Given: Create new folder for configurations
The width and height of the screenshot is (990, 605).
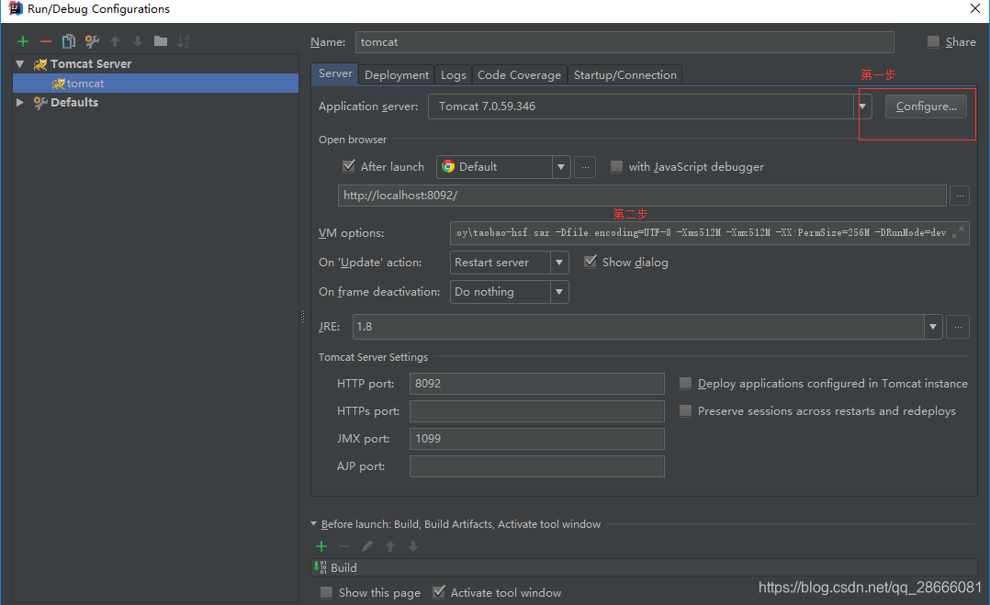Looking at the screenshot, I should tap(161, 41).
